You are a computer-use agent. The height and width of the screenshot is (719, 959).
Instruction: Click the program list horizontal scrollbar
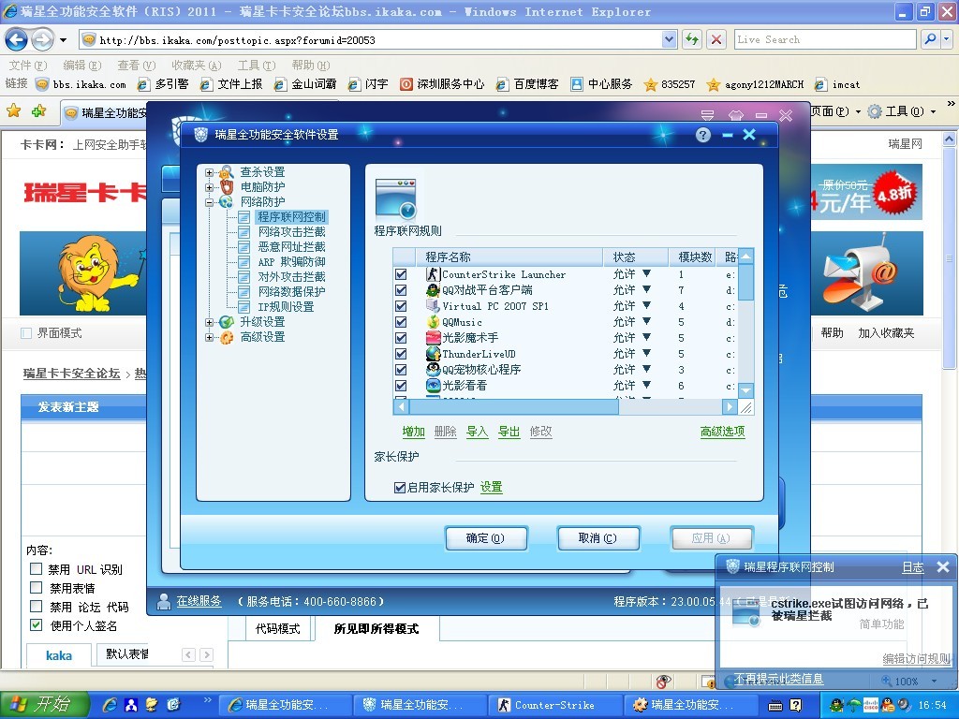point(514,407)
